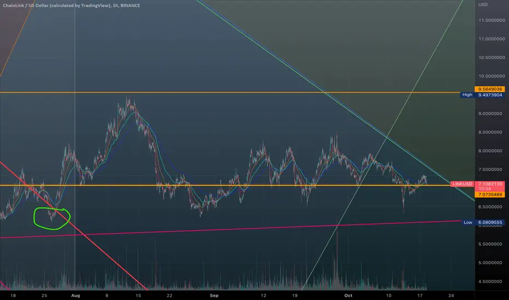The height and width of the screenshot is (300, 509).
Task: Click the 6.5000000 price axis tick
Action: (x=490, y=207)
